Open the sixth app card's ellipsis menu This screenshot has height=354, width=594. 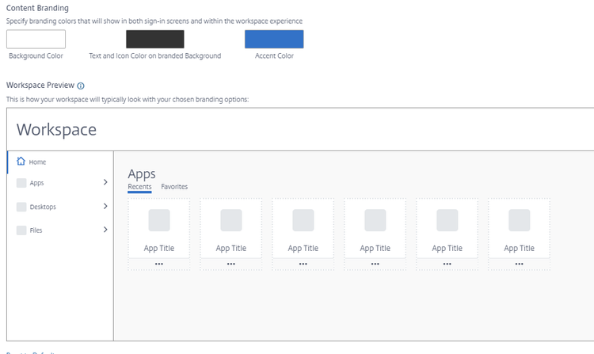[519, 264]
